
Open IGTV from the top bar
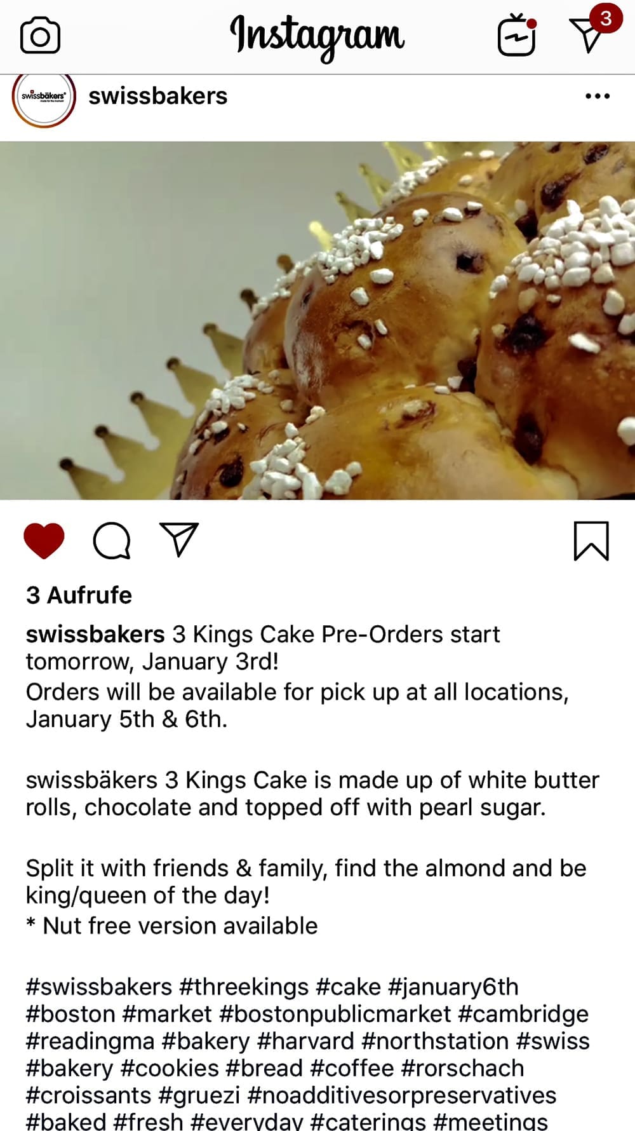[516, 36]
